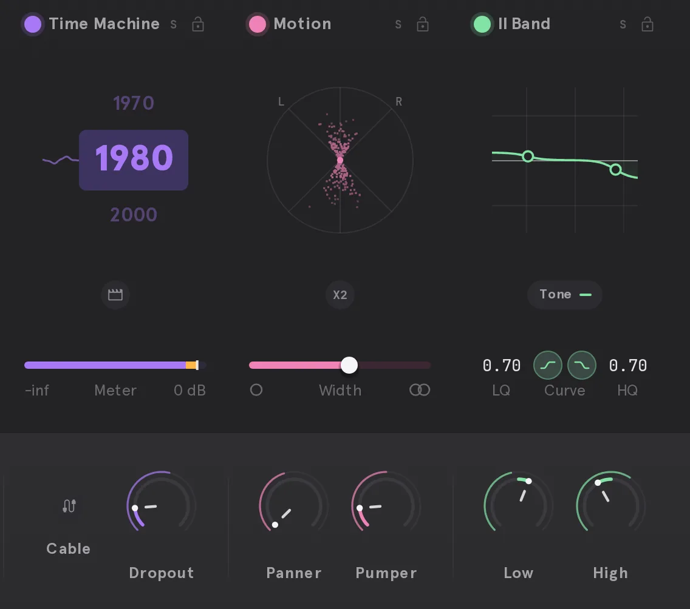Click the High knob label
The height and width of the screenshot is (609, 690).
pos(610,573)
